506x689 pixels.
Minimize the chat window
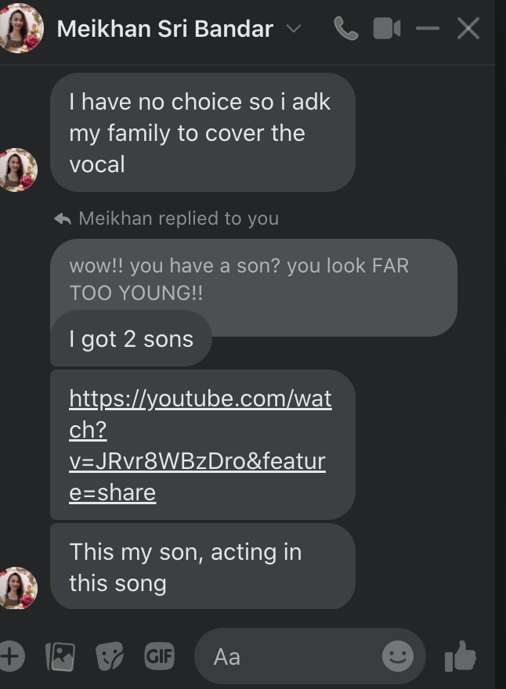click(x=428, y=29)
